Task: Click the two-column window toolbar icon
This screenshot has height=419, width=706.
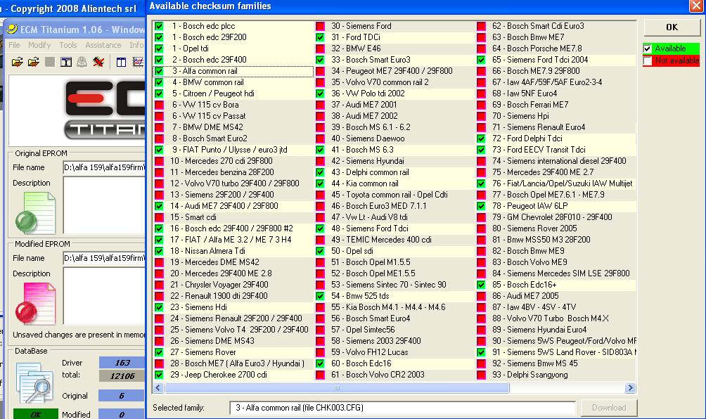Action: (x=121, y=63)
